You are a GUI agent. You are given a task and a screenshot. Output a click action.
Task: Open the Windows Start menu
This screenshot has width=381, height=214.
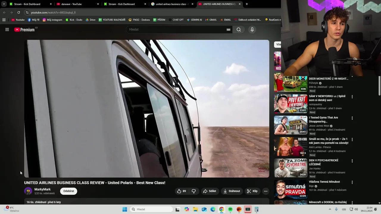pyautogui.click(x=125, y=209)
